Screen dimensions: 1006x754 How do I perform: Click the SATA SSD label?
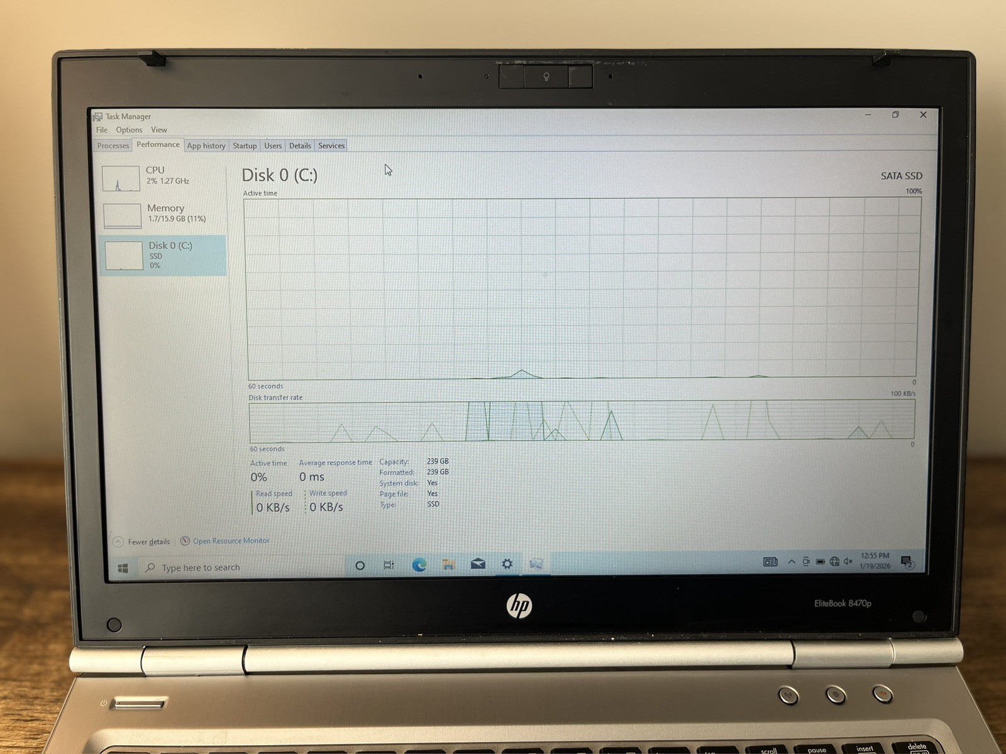point(901,176)
